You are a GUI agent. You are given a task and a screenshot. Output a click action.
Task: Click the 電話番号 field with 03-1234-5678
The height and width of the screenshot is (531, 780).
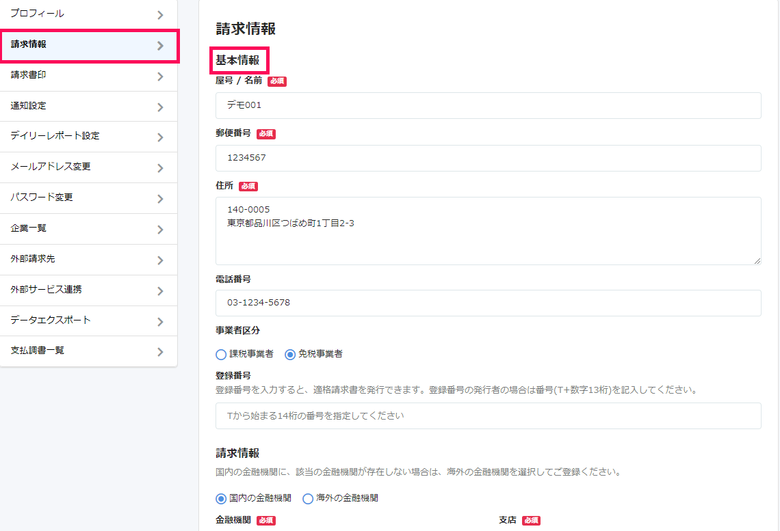488,303
